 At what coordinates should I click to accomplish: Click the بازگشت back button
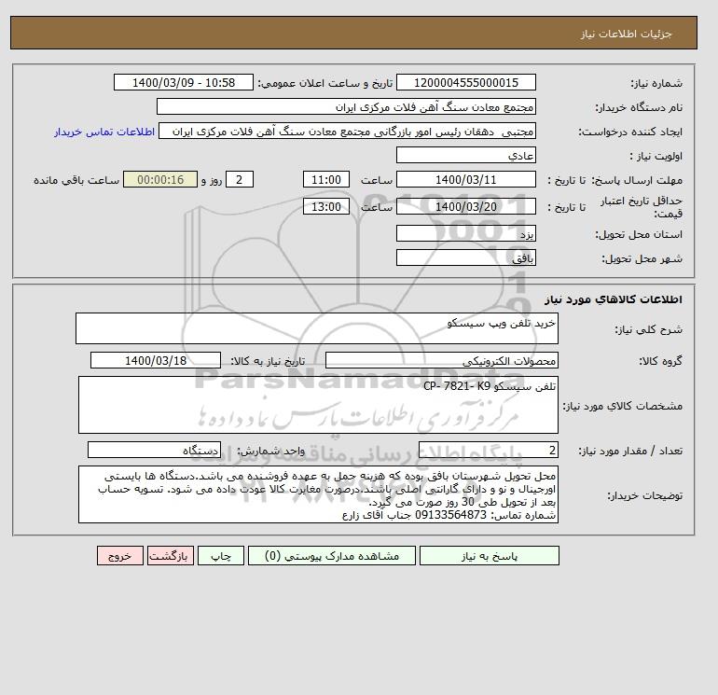pos(171,556)
